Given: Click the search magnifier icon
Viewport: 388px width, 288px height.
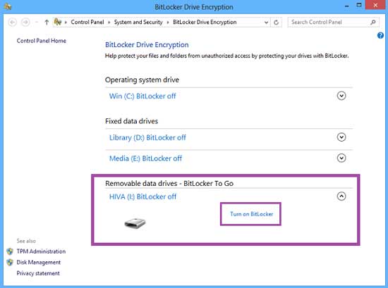Looking at the screenshot, I should coord(373,23).
